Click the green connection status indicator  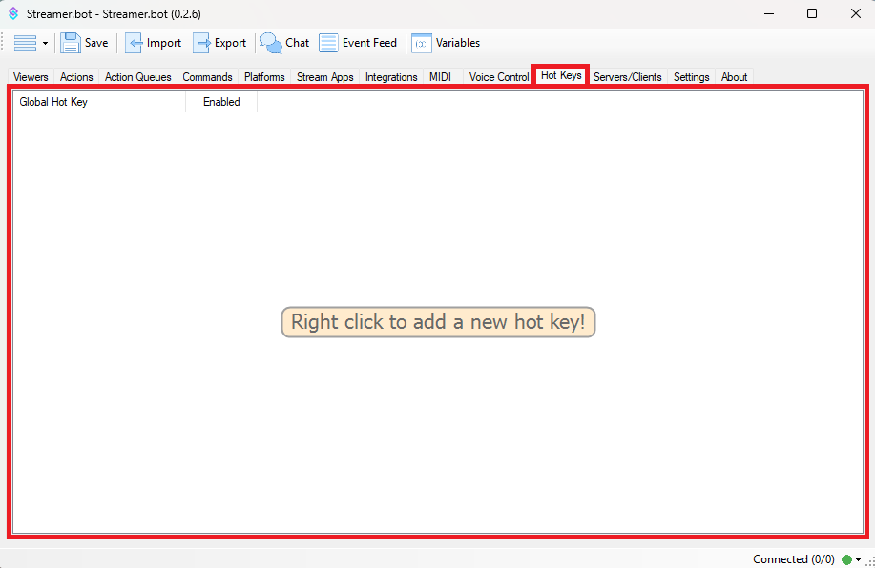pos(846,559)
